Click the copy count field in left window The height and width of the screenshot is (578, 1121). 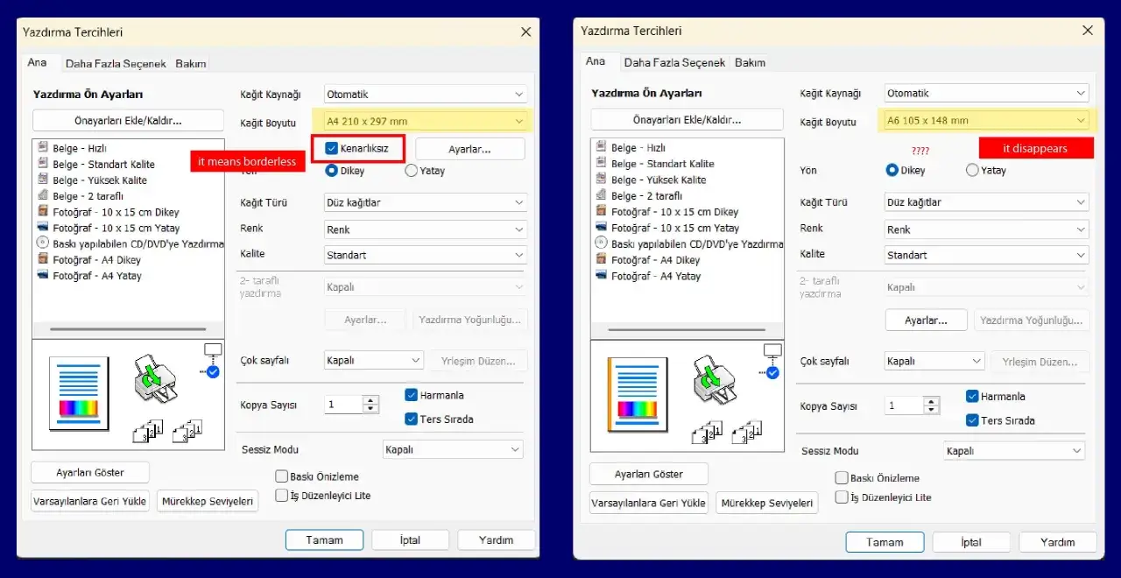coord(342,405)
